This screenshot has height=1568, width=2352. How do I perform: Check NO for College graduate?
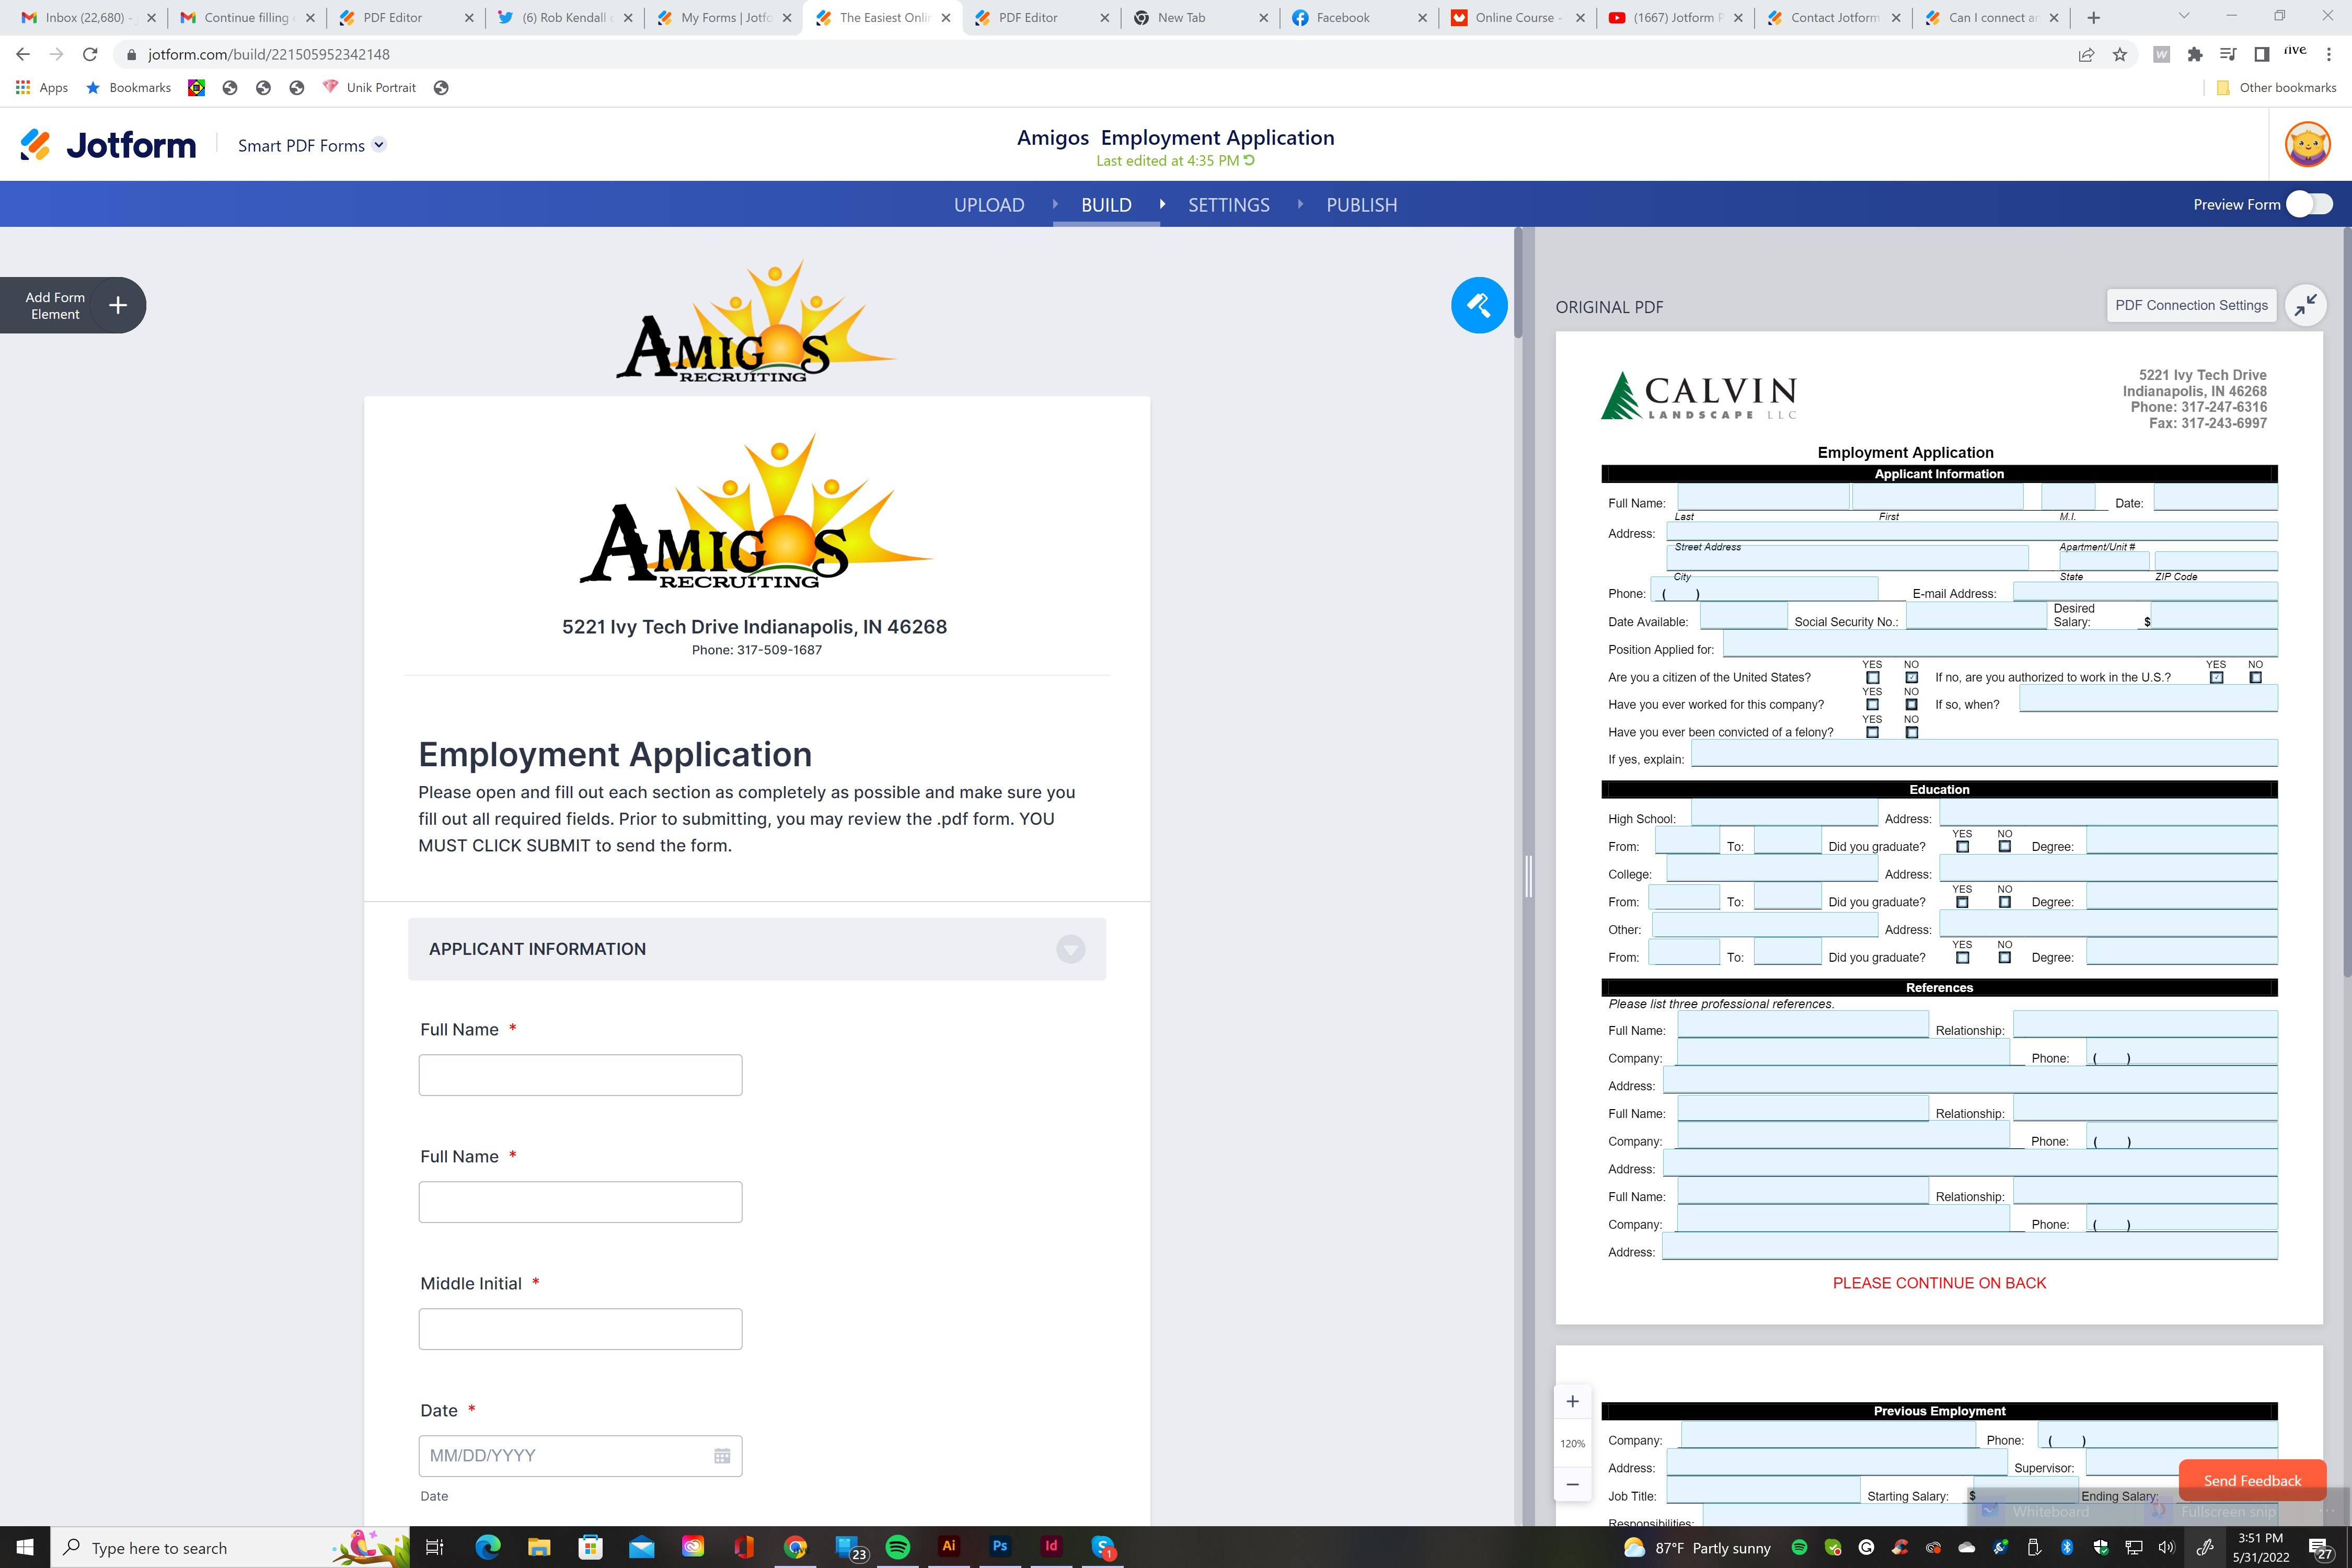pyautogui.click(x=2005, y=902)
